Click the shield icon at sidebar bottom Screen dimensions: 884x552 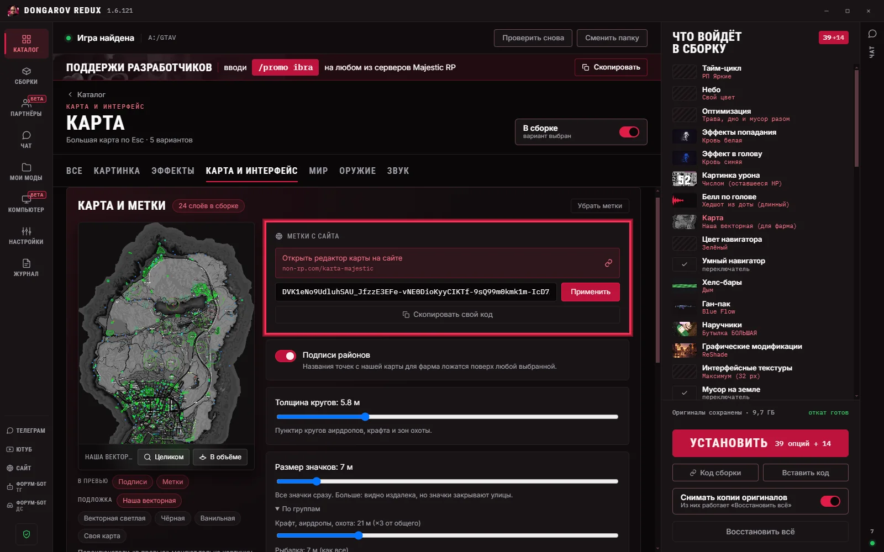(27, 534)
